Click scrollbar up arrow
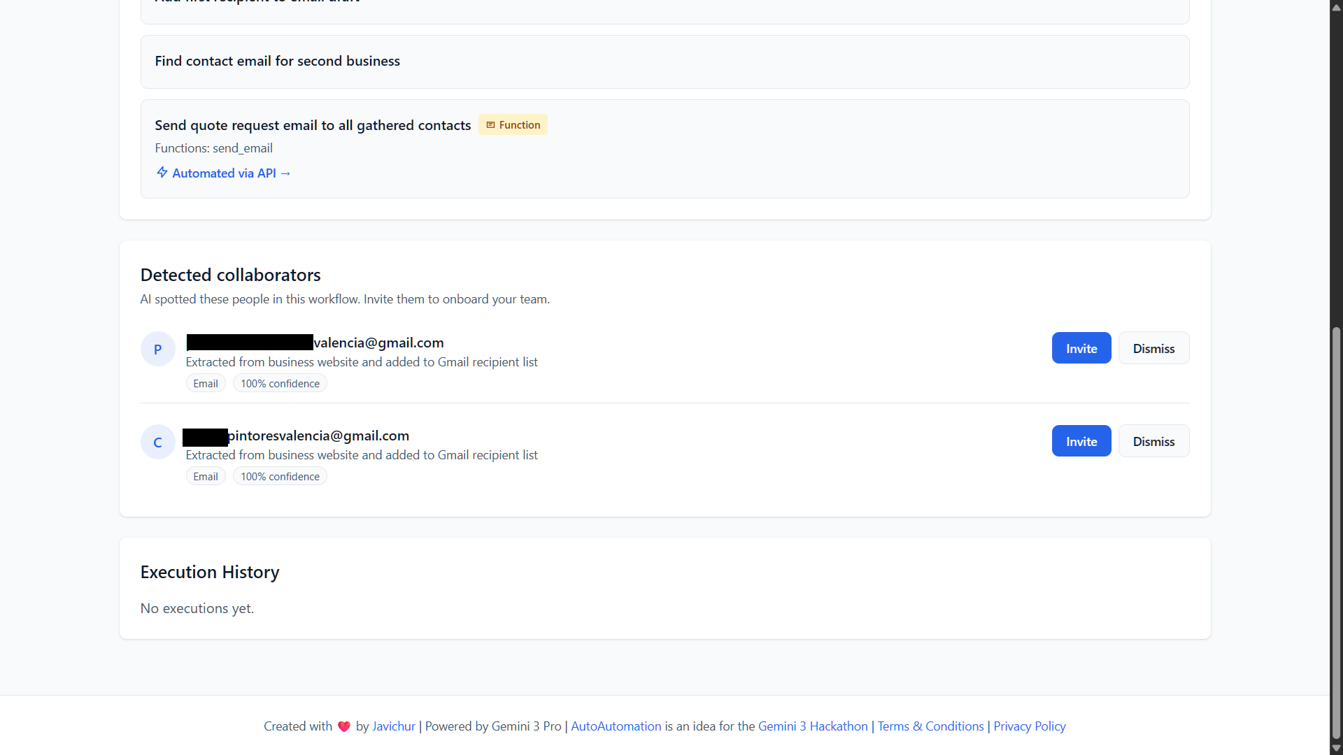This screenshot has width=1343, height=755. pyautogui.click(x=1336, y=7)
